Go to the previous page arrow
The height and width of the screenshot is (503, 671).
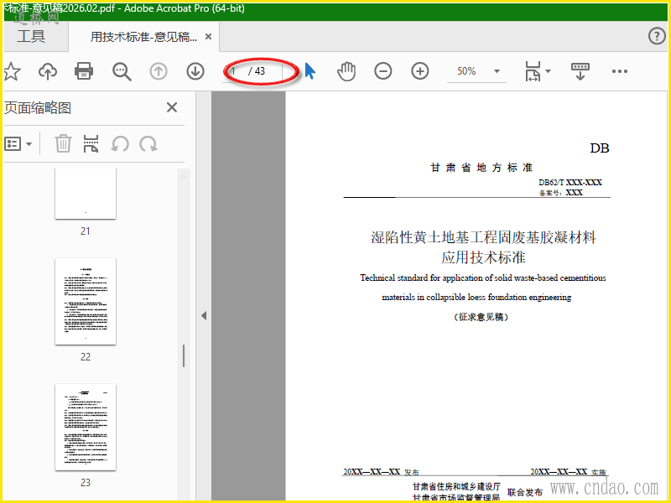[x=159, y=71]
